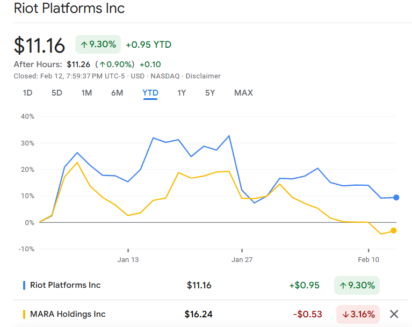Click the -10% y-axis label

tap(26, 249)
